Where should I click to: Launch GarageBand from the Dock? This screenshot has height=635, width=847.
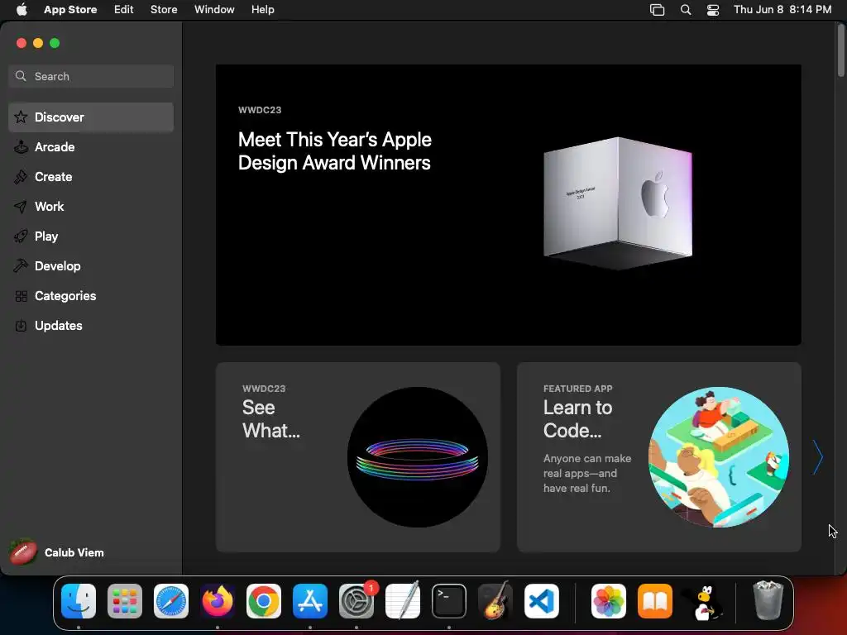click(495, 600)
